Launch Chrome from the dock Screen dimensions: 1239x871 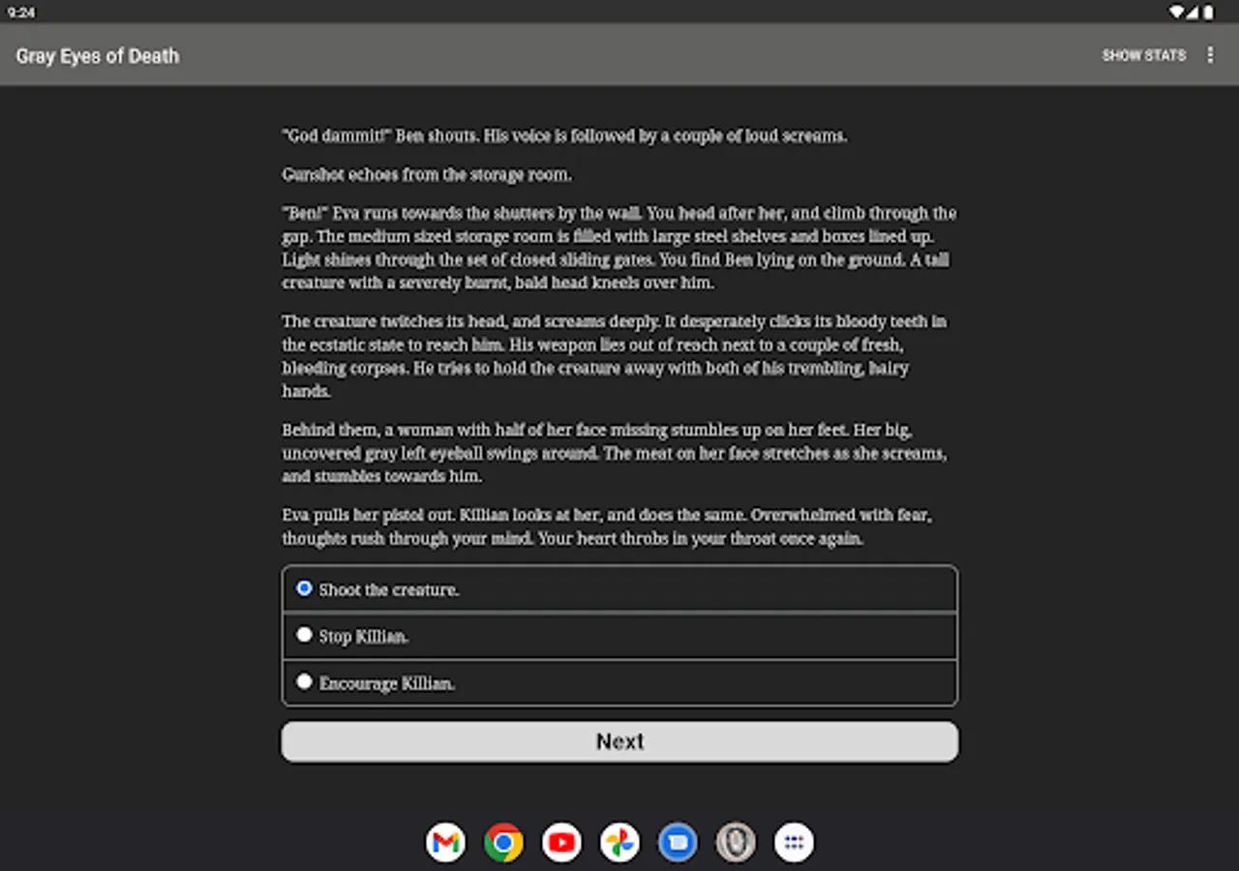(503, 843)
